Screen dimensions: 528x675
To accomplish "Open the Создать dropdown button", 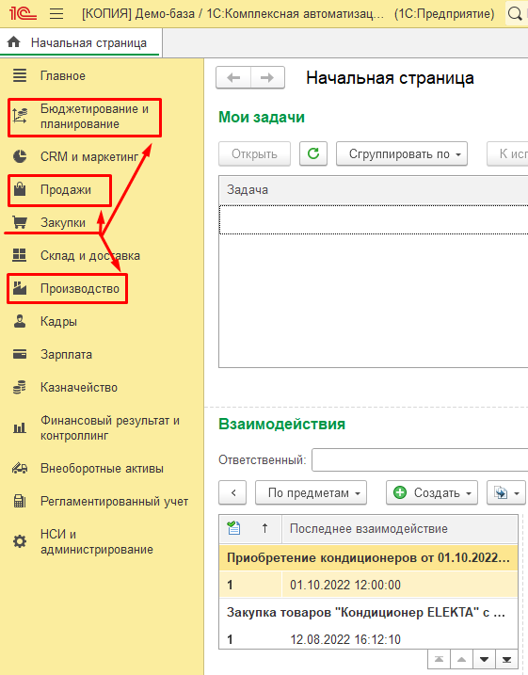I will point(432,492).
